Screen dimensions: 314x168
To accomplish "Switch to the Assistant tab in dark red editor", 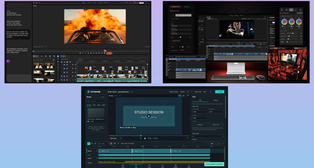I will point(187,7).
